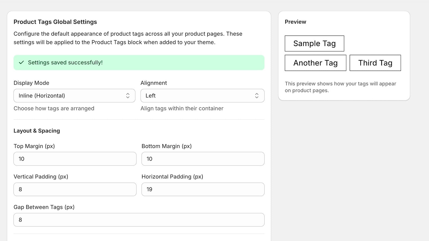The image size is (429, 241).
Task: Click the Another Tag preview box
Action: pyautogui.click(x=315, y=63)
